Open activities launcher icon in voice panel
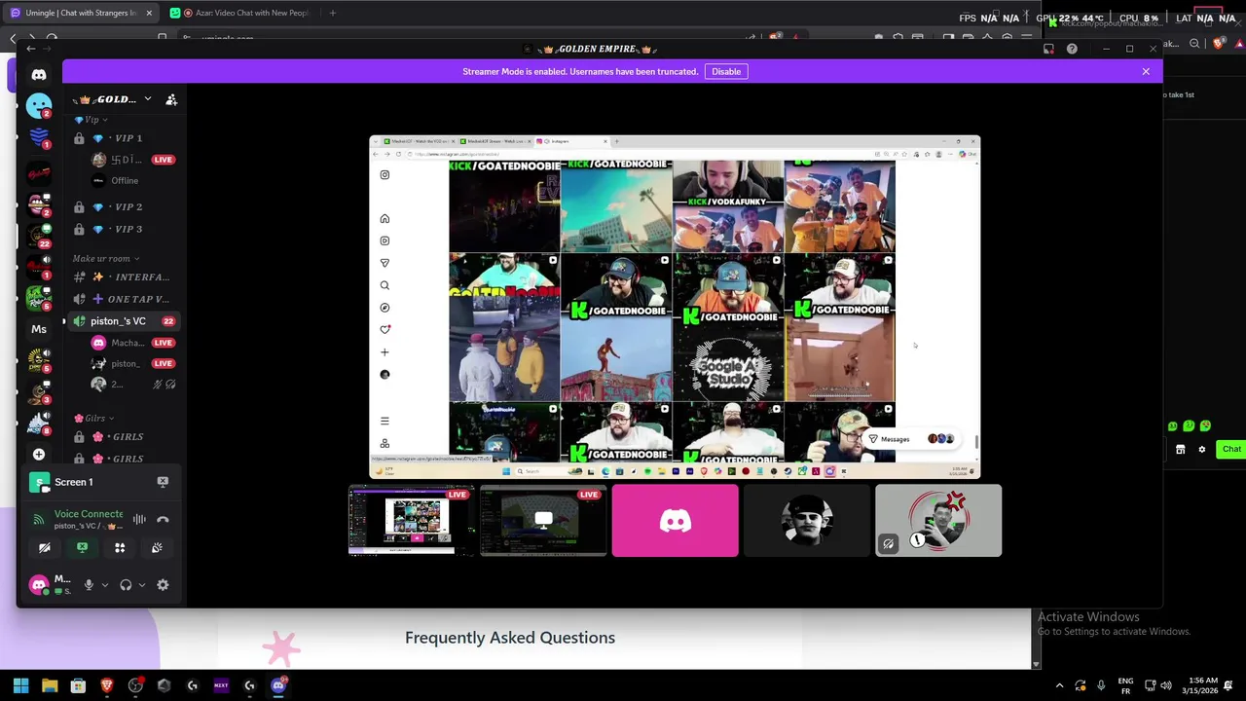 120,548
